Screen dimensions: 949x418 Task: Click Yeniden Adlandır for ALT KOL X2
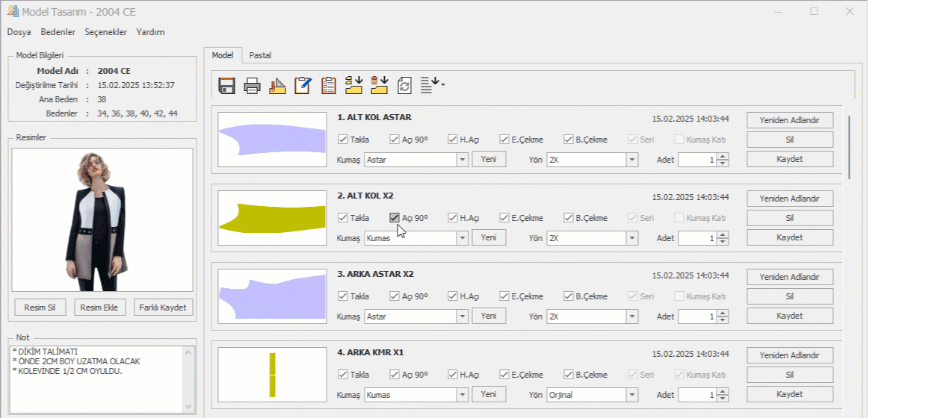tap(789, 199)
